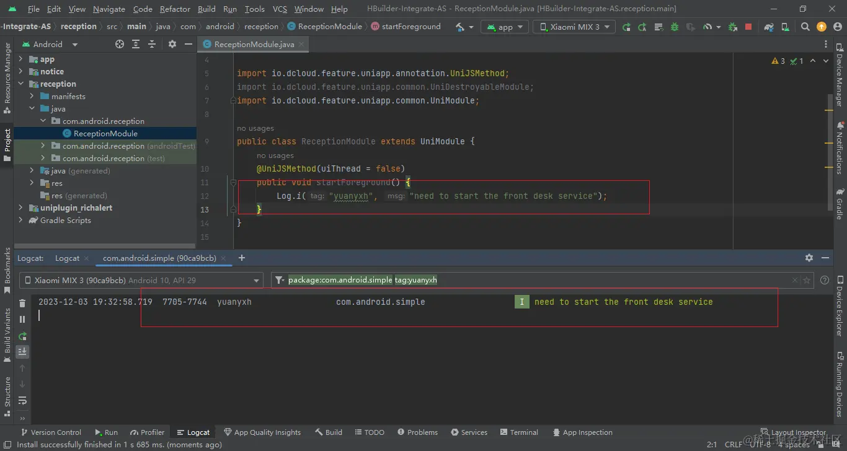The height and width of the screenshot is (451, 847).
Task: Open Project panel gear options
Action: pyautogui.click(x=172, y=44)
